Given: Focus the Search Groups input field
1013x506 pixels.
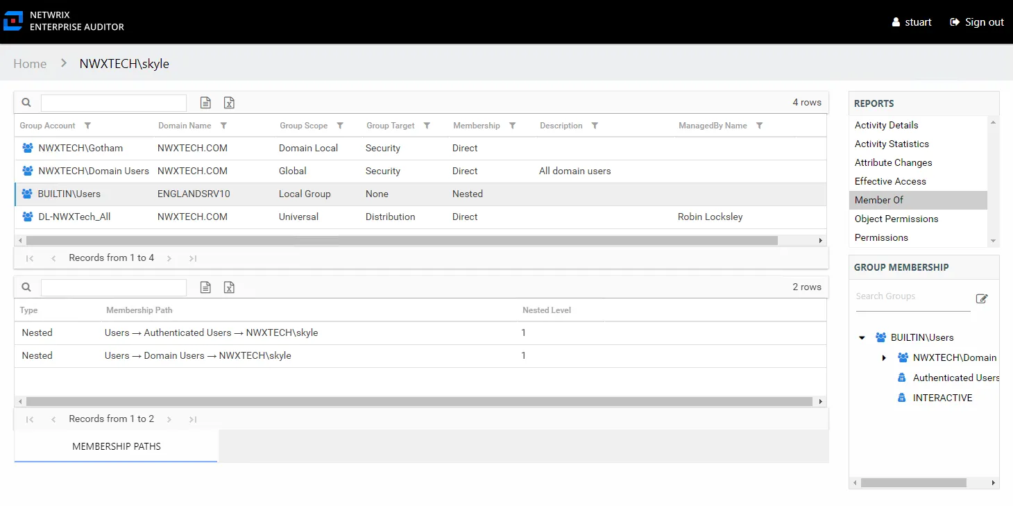Looking at the screenshot, I should (912, 296).
